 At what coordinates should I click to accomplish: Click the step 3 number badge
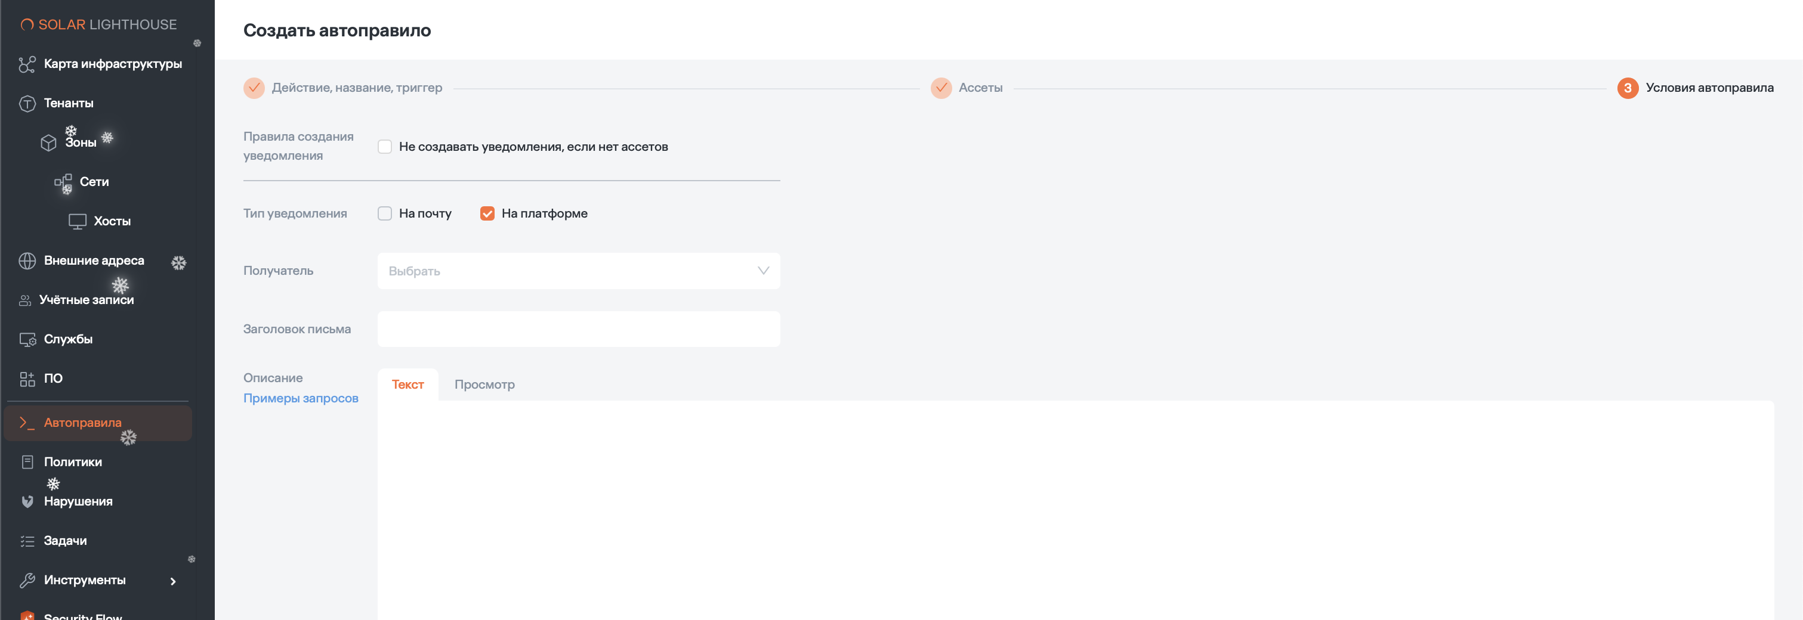tap(1628, 88)
